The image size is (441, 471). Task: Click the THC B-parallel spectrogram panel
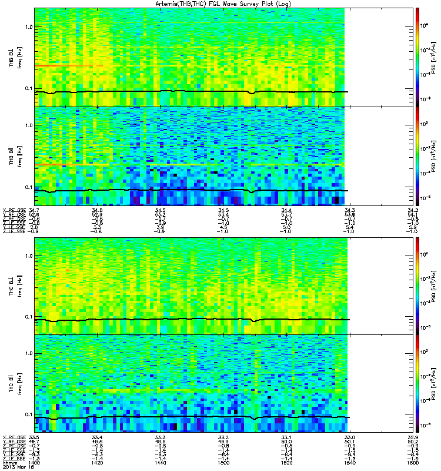coord(223,384)
